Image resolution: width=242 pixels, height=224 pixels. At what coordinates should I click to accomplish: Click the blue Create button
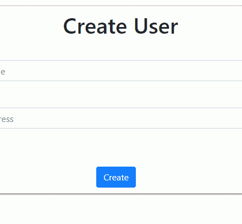[x=116, y=177]
